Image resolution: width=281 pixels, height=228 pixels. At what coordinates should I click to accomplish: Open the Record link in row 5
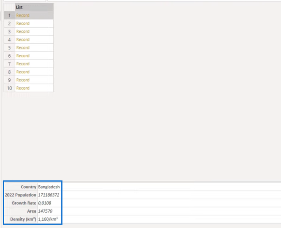point(23,48)
